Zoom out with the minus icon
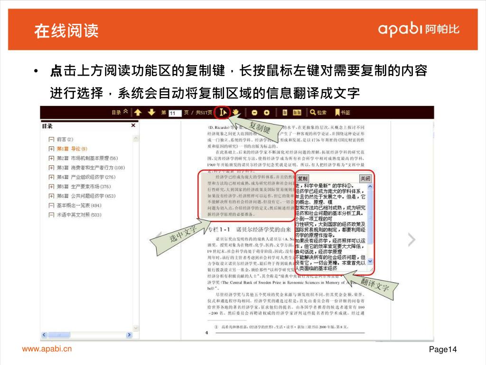The image size is (486, 365). pyautogui.click(x=254, y=113)
